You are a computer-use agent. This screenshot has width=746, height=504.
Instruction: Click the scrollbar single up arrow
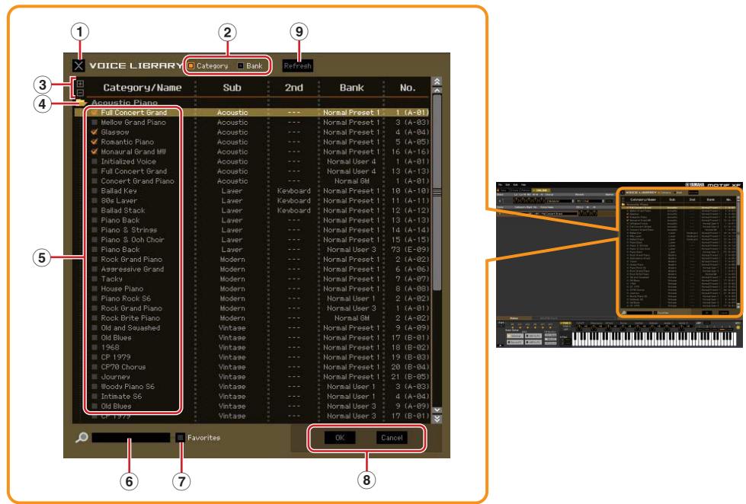437,91
